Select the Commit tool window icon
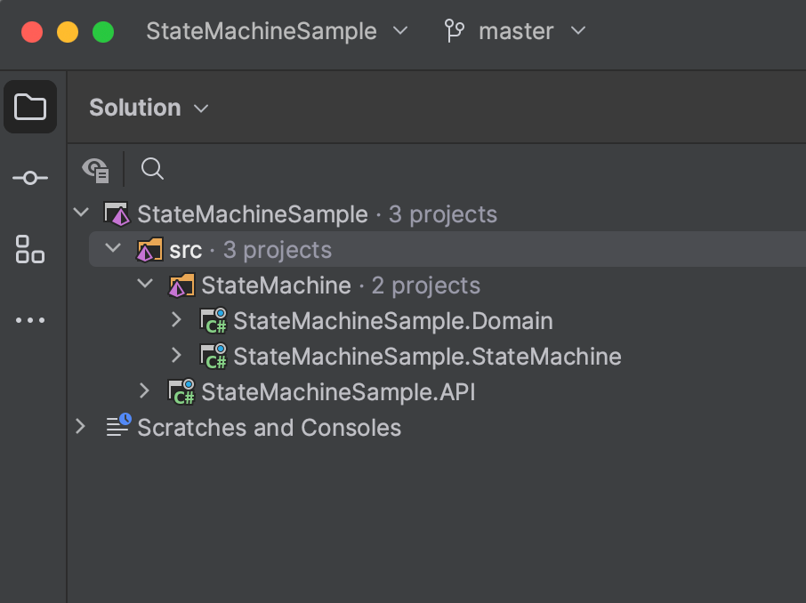This screenshot has width=806, height=603. tap(30, 177)
